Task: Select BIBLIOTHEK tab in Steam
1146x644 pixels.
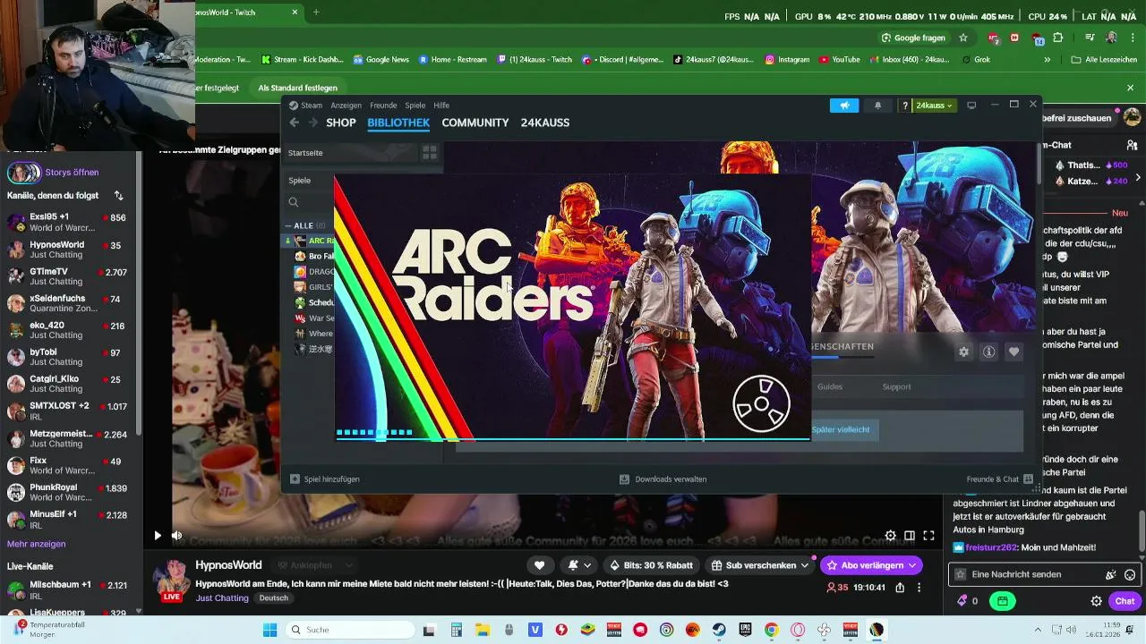Action: pos(398,123)
